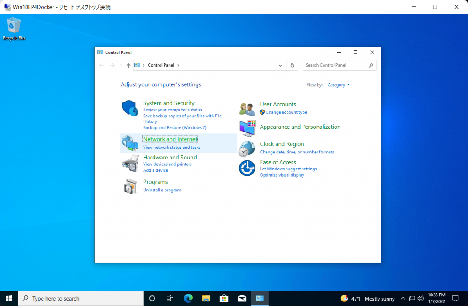Viewport: 468px width, 306px height.
Task: Expand the chevron before Control Panel breadcrumb
Action: pyautogui.click(x=144, y=65)
